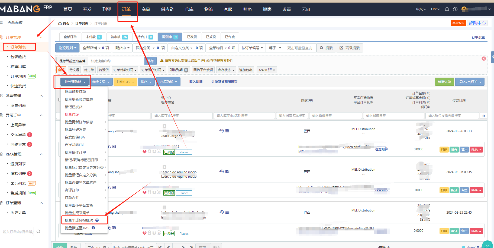Open the notifications bell icon

[x=447, y=9]
